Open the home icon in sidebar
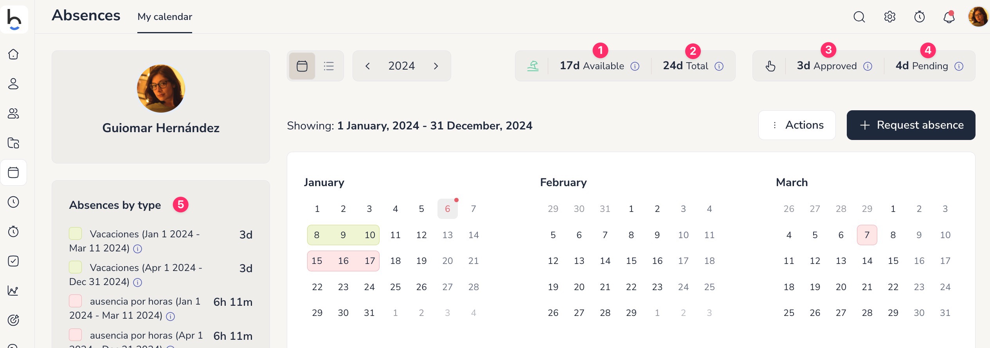Image resolution: width=990 pixels, height=348 pixels. [13, 54]
